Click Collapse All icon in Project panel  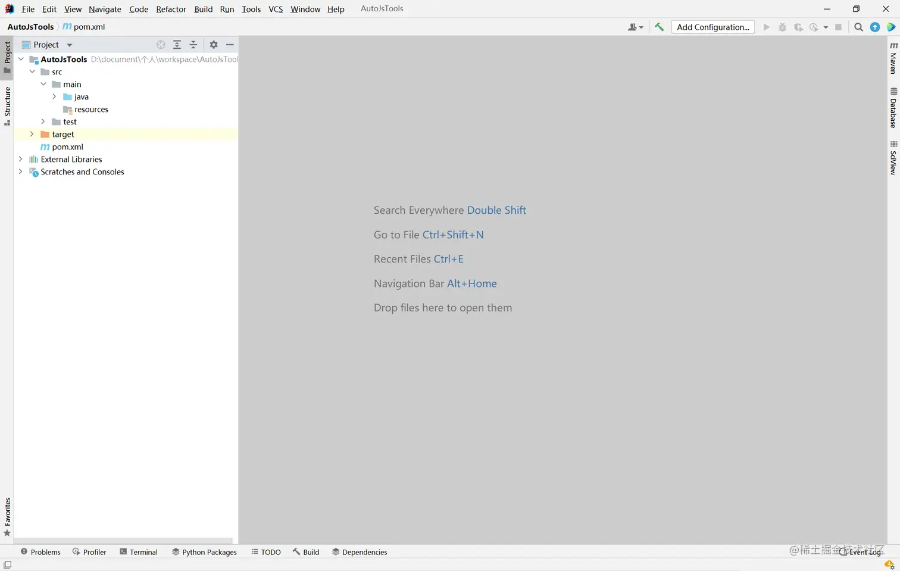pyautogui.click(x=193, y=45)
